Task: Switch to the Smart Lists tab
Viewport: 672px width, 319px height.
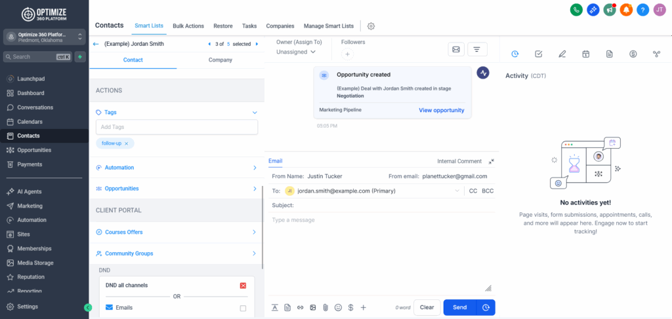Action: coord(149,26)
